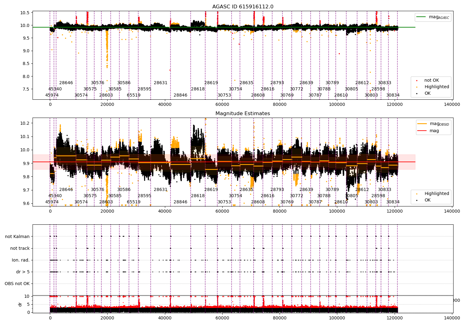Click the 'AGASC ID 615916112.0' plot title
The width and height of the screenshot is (465, 325).
(243, 7)
